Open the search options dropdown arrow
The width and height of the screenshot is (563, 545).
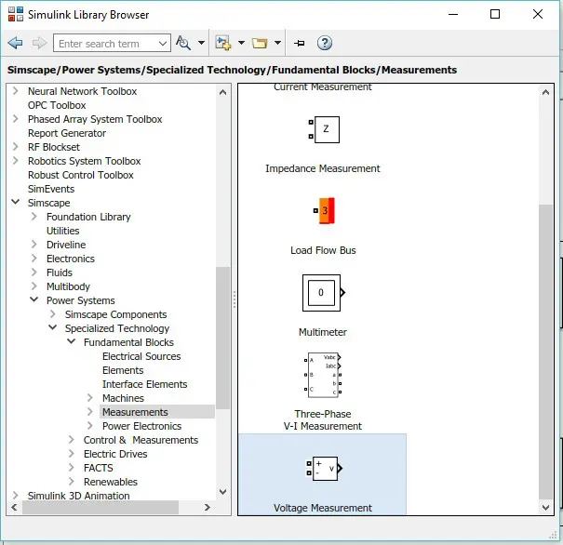pos(200,44)
